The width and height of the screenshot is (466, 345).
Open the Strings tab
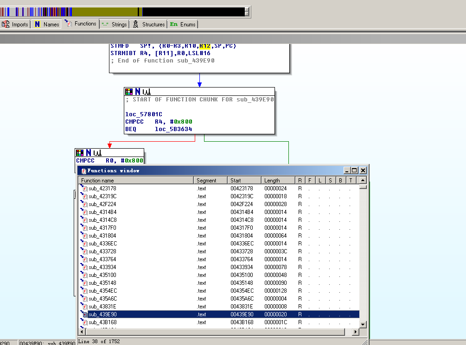click(x=114, y=24)
